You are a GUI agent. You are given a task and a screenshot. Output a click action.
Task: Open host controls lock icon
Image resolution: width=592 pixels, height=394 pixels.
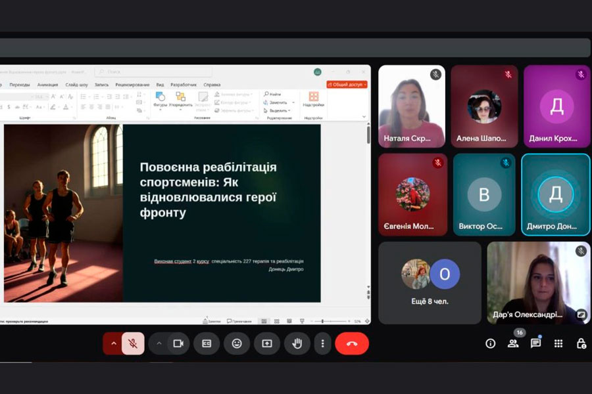click(x=581, y=343)
